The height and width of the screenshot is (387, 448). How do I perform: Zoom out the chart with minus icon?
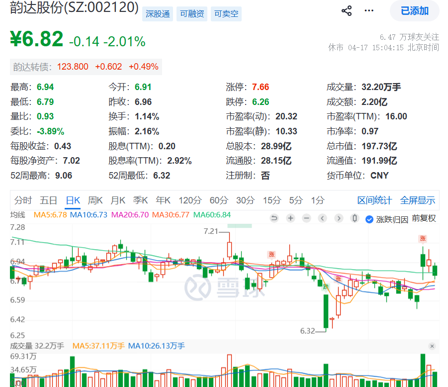click(x=307, y=219)
